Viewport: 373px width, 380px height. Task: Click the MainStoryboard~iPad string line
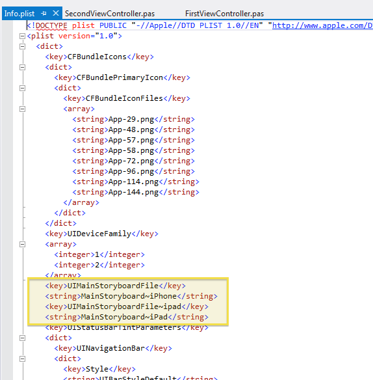[x=127, y=317]
